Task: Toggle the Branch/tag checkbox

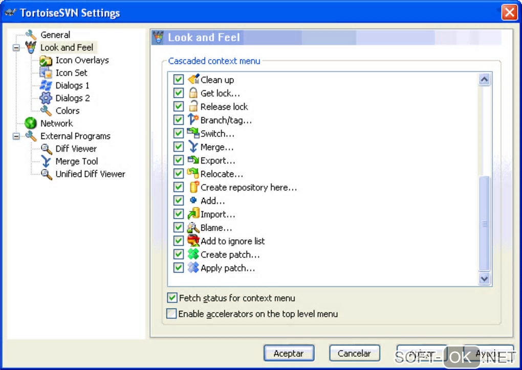Action: click(179, 120)
